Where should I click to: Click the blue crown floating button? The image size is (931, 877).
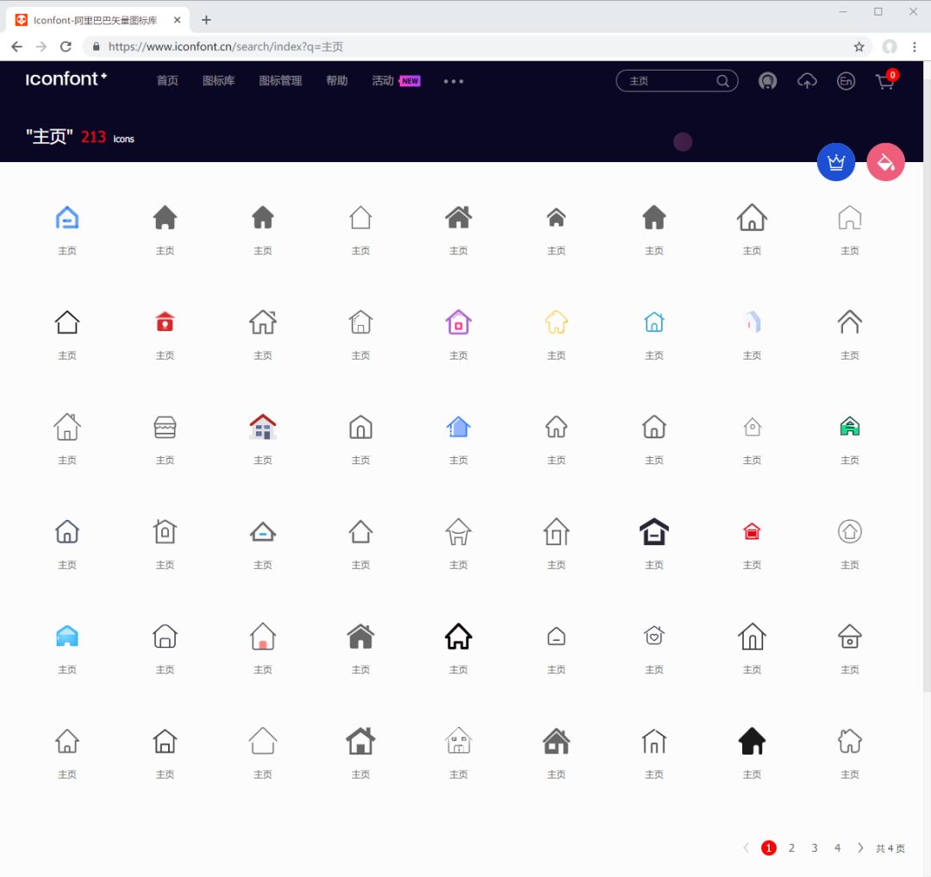836,162
